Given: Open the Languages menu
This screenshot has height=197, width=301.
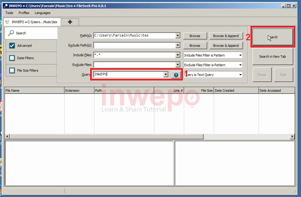Looking at the screenshot, I should coord(43,13).
